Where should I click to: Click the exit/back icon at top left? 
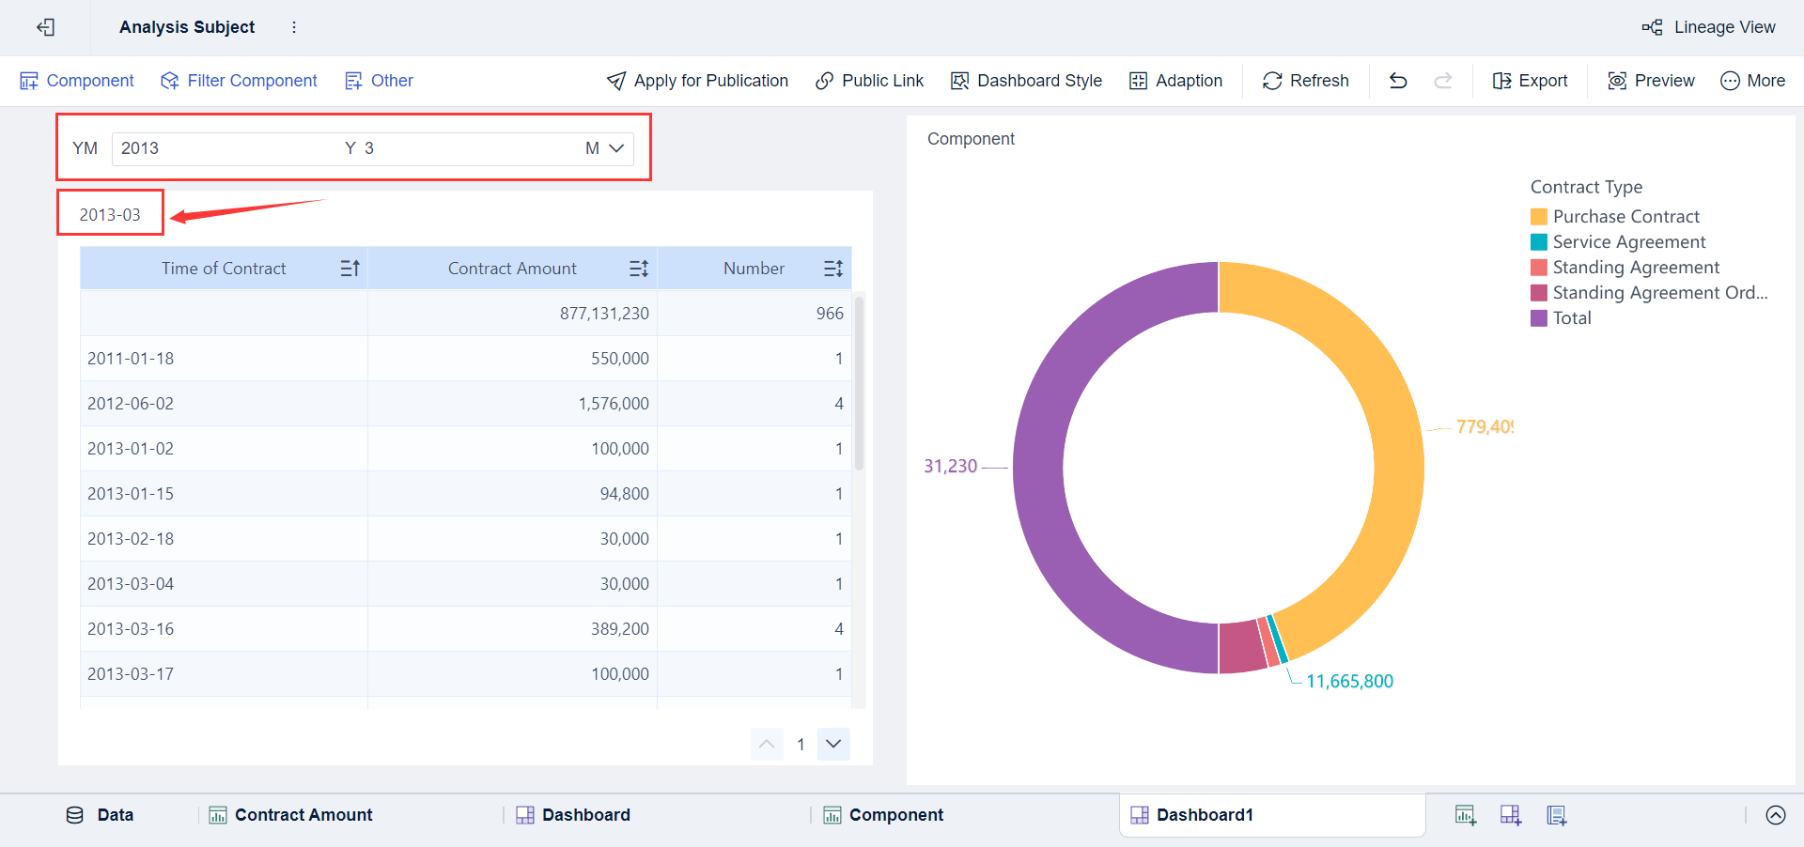click(45, 27)
